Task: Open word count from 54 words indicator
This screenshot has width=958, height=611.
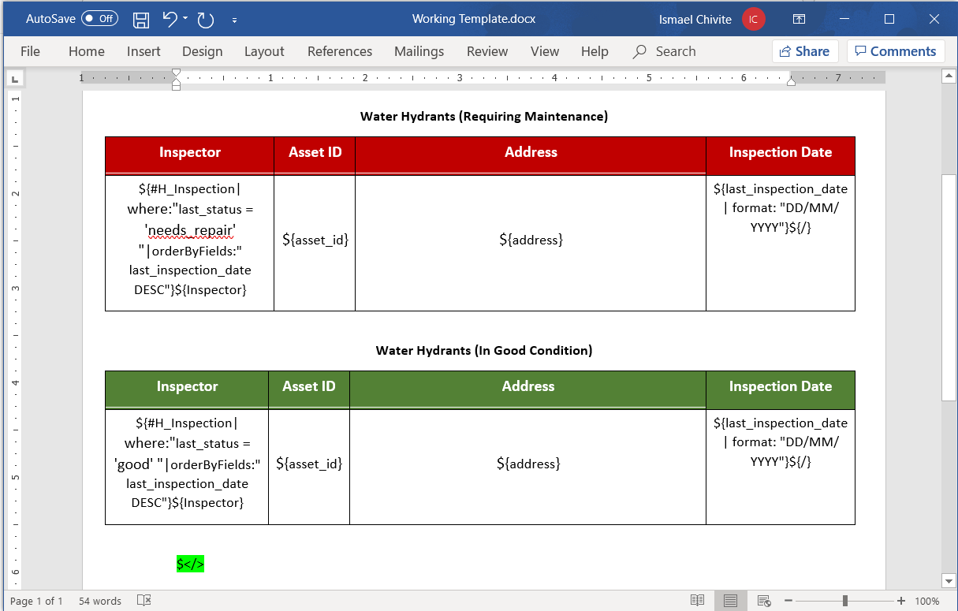Action: tap(100, 601)
